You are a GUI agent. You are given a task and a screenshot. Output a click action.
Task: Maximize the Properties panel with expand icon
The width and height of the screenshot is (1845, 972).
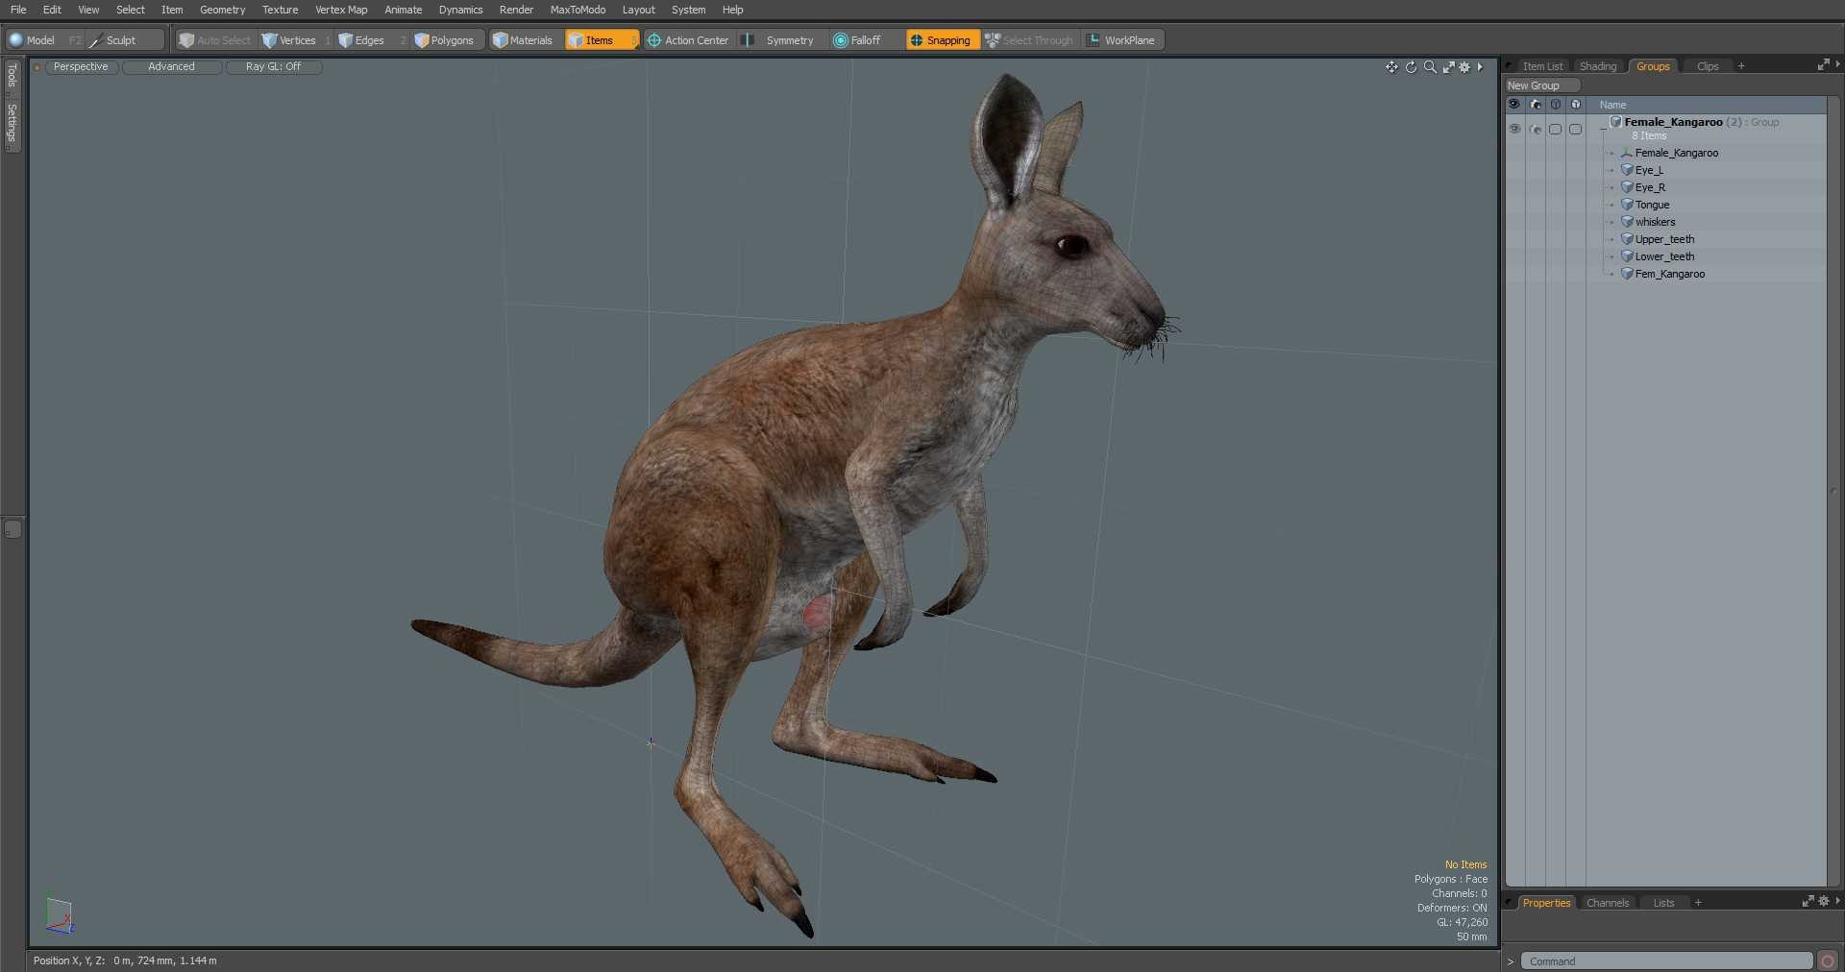pos(1808,902)
